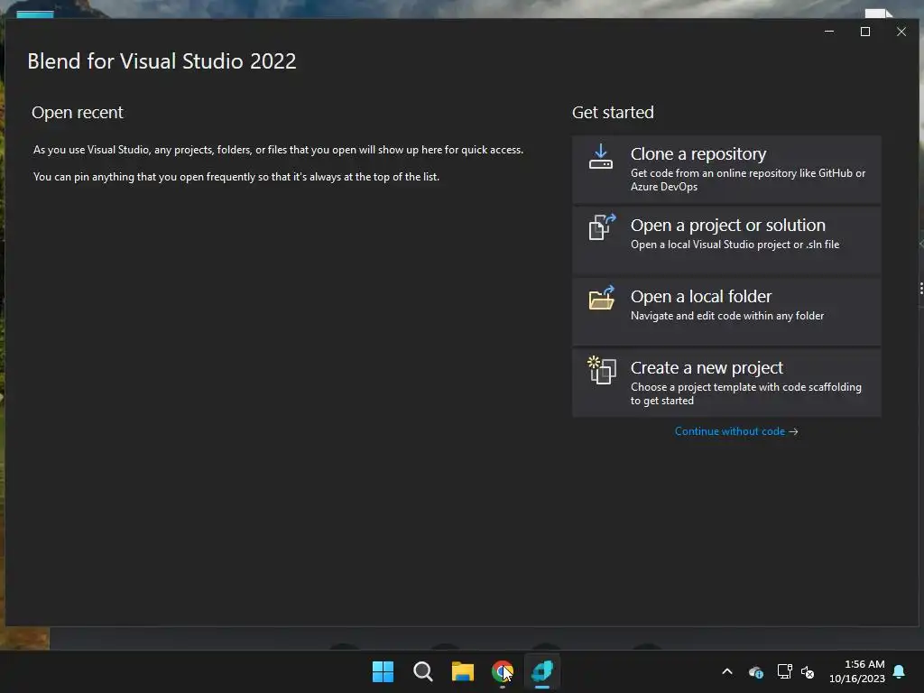The width and height of the screenshot is (924, 693).
Task: Click sentence starting 'You can pin anything'
Action: click(236, 177)
